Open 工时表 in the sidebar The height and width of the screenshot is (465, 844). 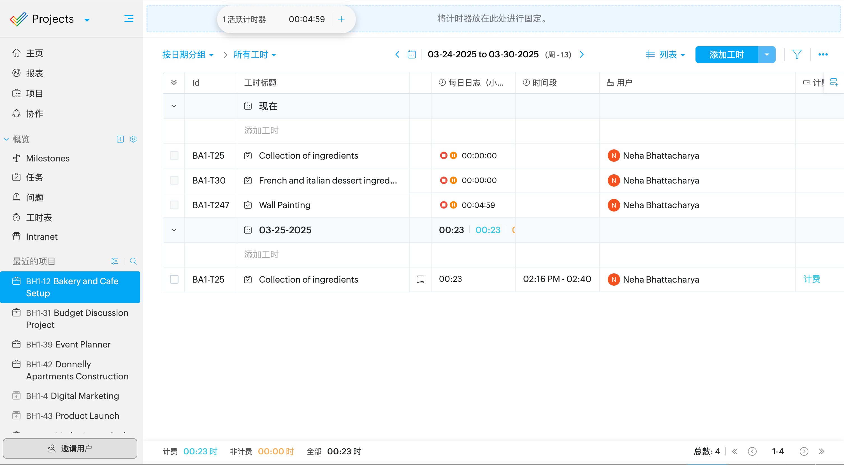[39, 218]
